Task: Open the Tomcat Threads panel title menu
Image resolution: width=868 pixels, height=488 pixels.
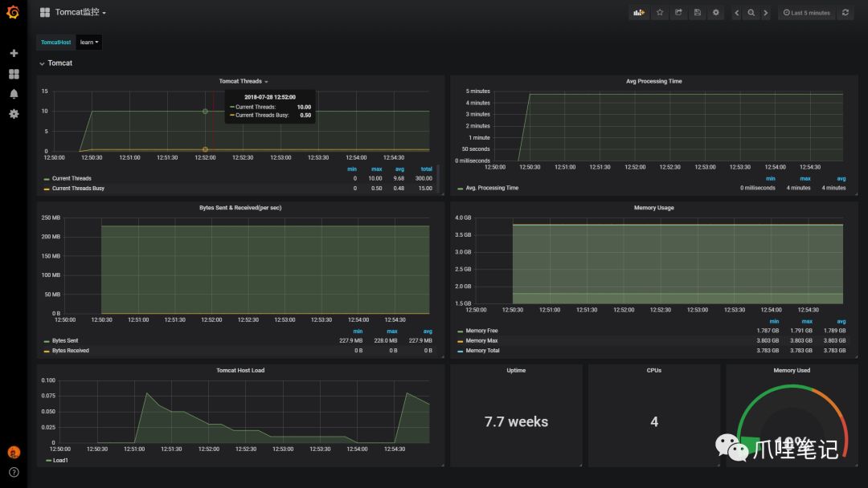Action: click(243, 81)
